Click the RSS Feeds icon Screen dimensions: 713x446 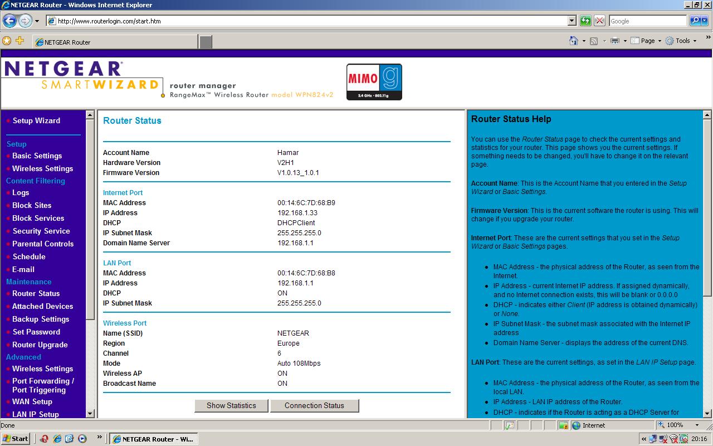point(594,41)
